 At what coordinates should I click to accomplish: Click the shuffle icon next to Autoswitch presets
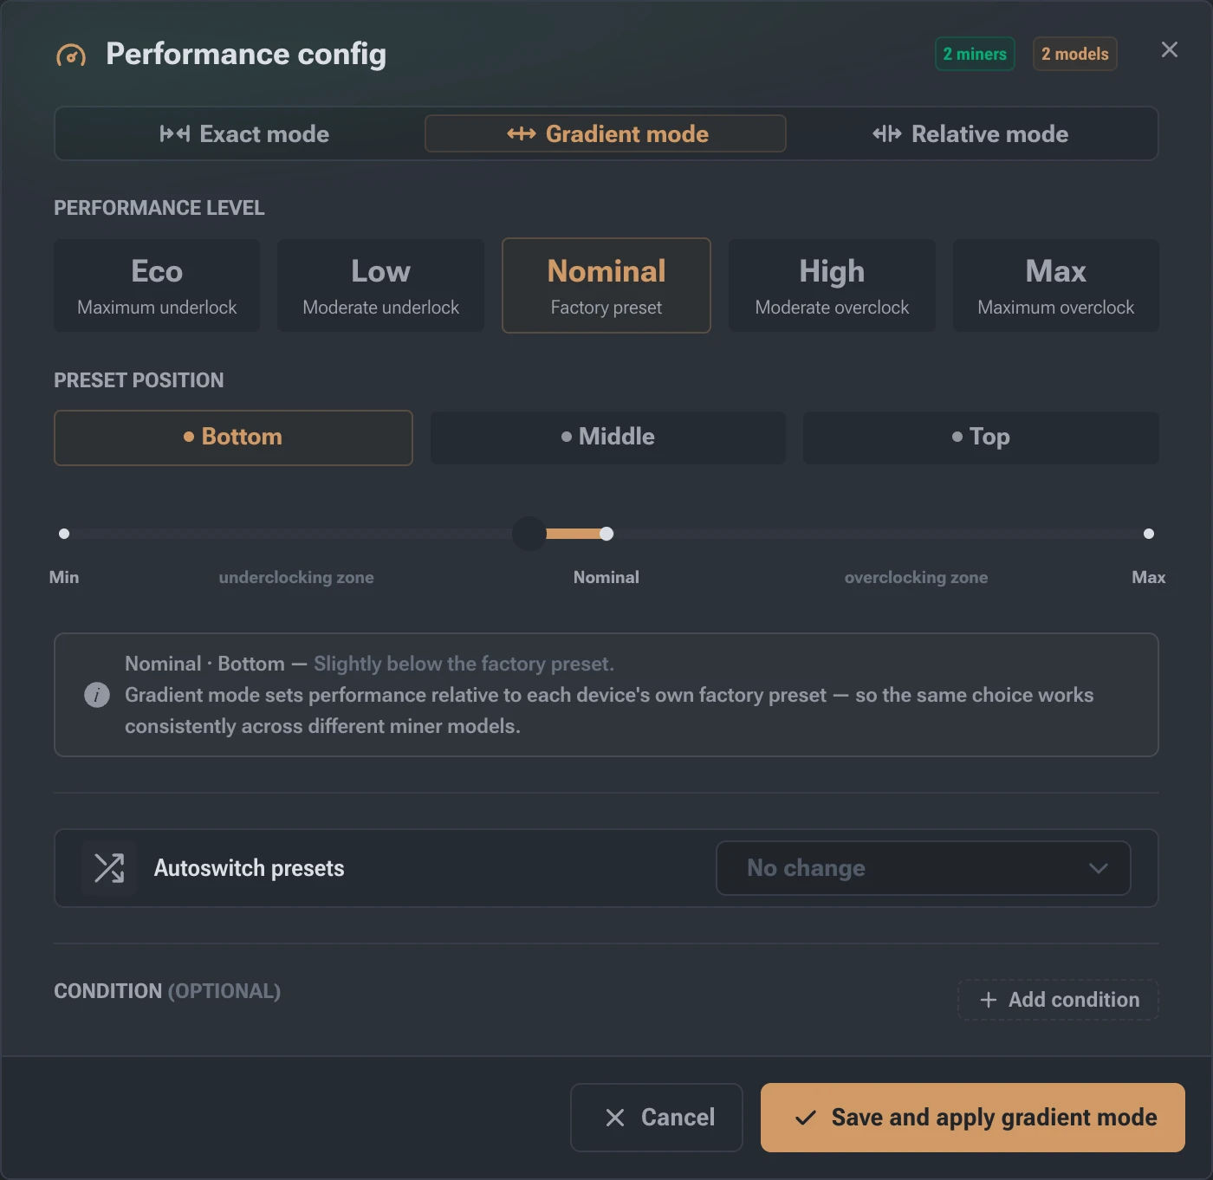tap(109, 868)
